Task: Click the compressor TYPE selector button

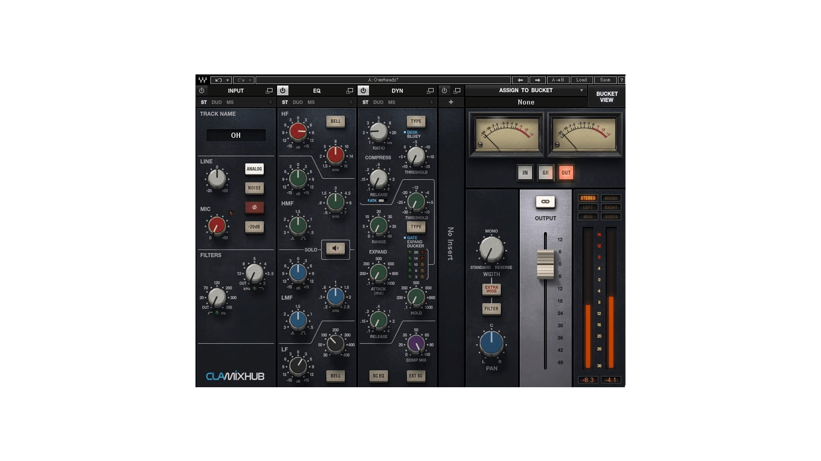Action: point(416,121)
